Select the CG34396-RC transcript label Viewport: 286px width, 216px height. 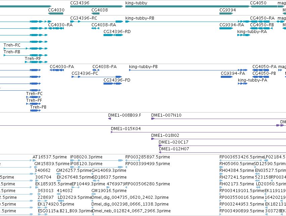pyautogui.click(x=84, y=18)
